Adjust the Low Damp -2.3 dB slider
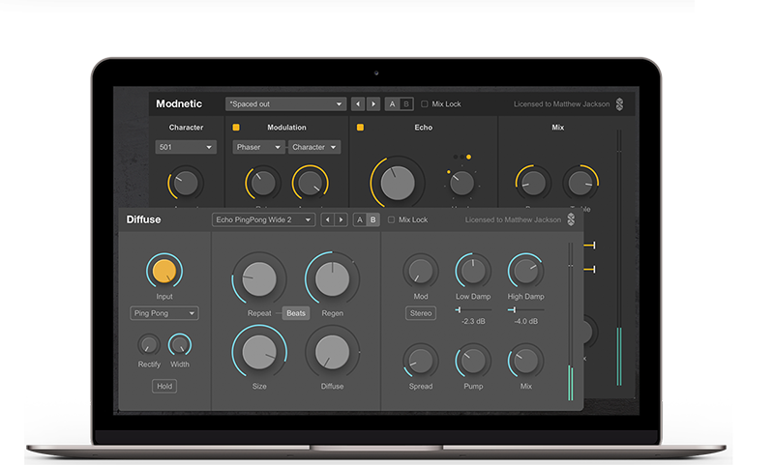This screenshot has height=465, width=774. tap(473, 309)
